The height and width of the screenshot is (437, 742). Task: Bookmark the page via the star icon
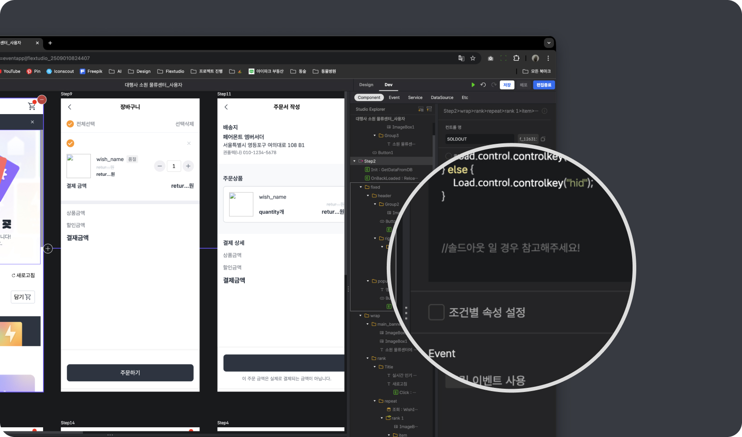473,58
